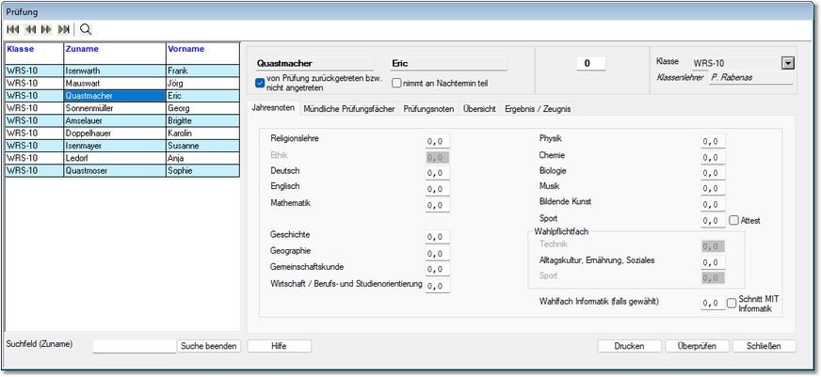Click the Gemeinschaftskunde grade field
821x377 pixels.
(438, 269)
